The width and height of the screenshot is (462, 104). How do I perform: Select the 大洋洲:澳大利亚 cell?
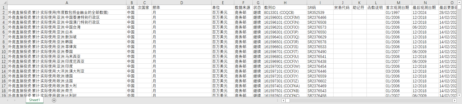67,71
